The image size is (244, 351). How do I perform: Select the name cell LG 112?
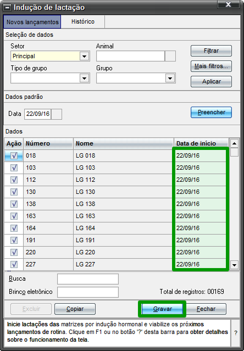pos(124,180)
